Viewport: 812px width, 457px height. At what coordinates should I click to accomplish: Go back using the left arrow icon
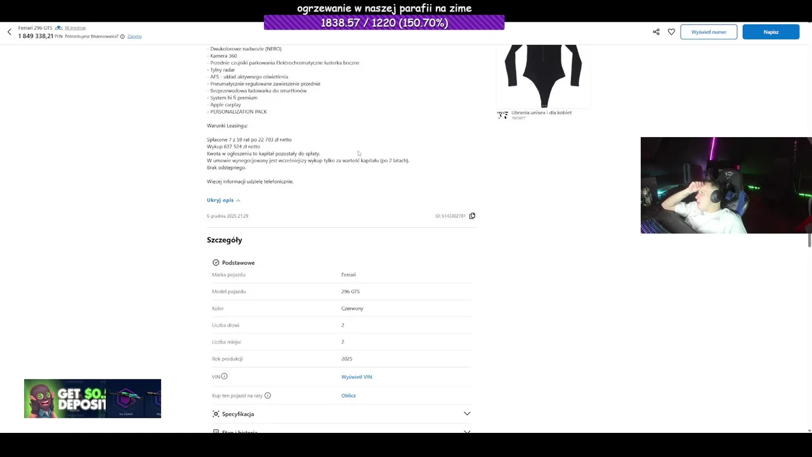tap(10, 32)
